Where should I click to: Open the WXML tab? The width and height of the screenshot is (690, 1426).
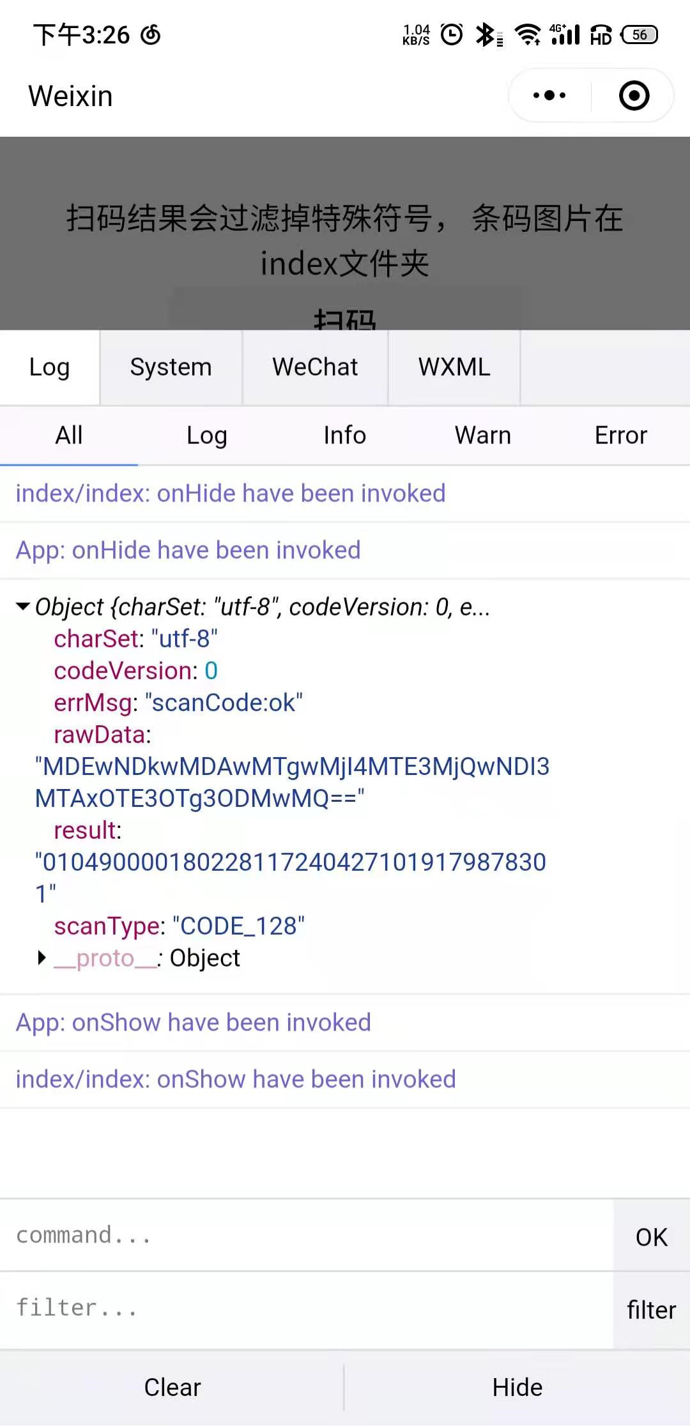pyautogui.click(x=454, y=367)
